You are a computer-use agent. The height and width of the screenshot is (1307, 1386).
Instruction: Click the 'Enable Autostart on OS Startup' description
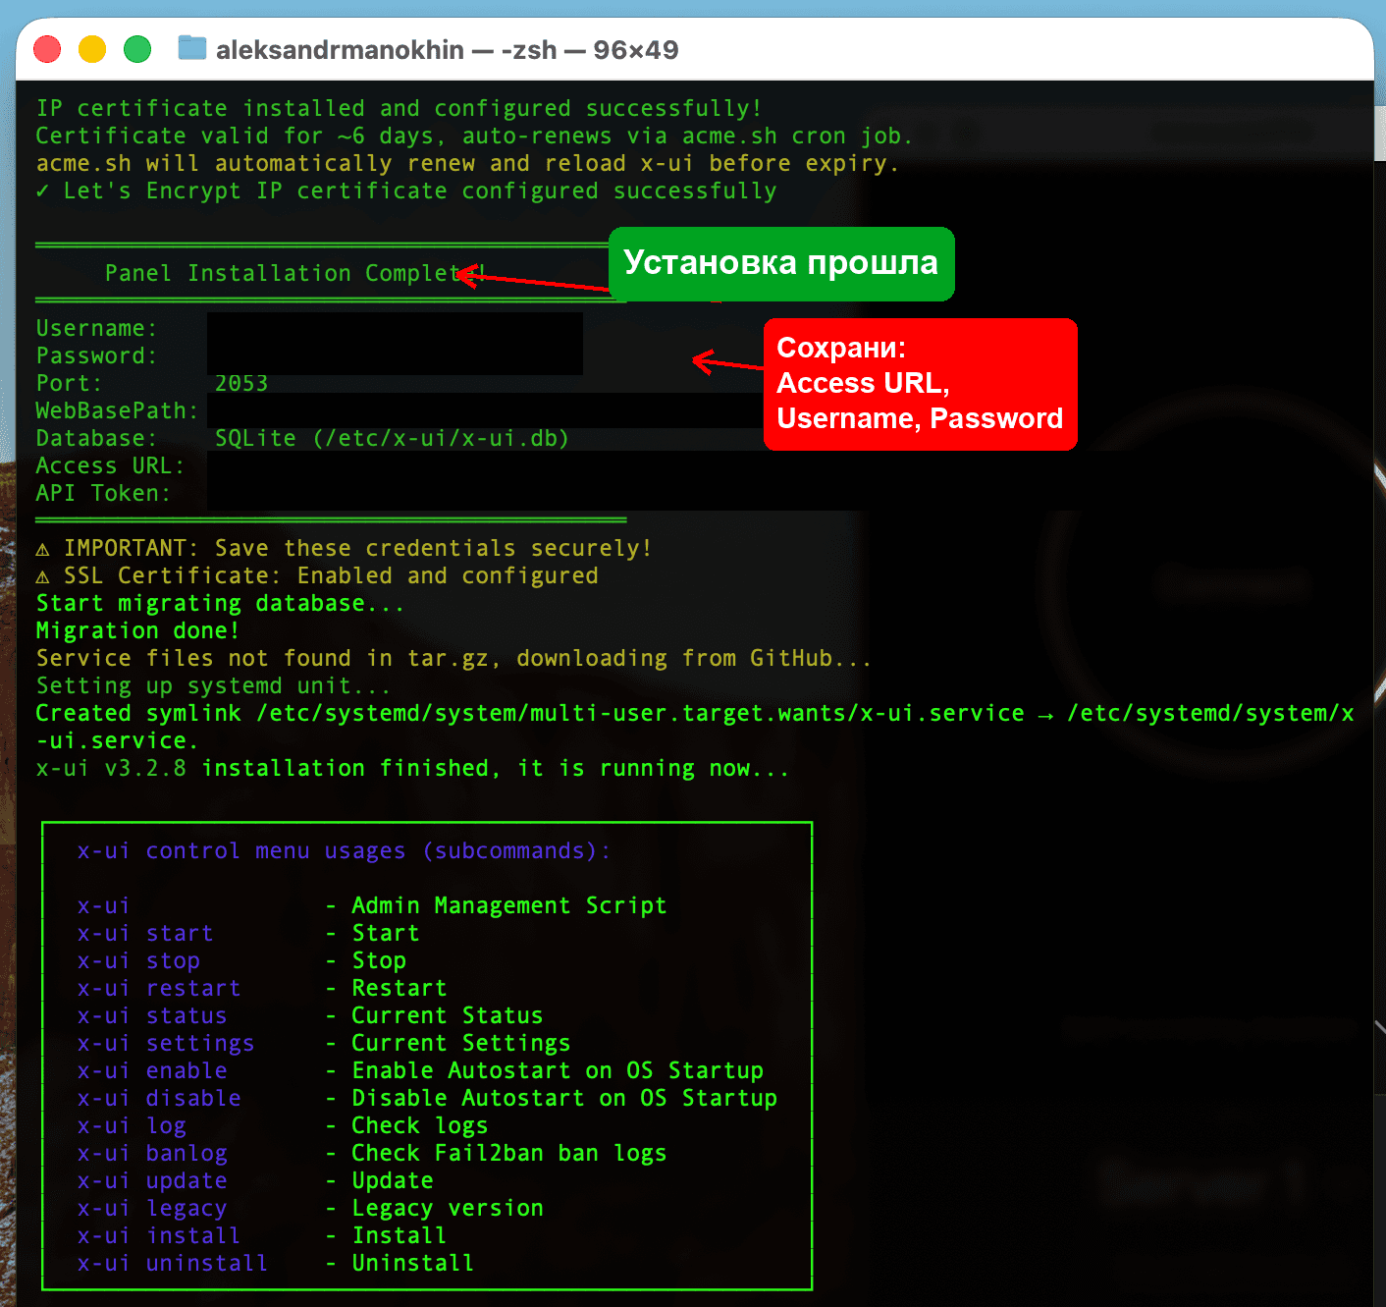(x=558, y=1070)
